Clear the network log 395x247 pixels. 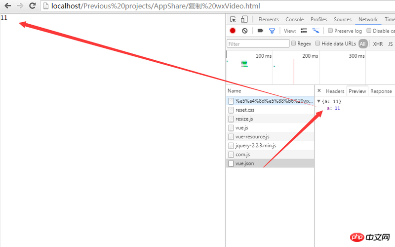245,31
